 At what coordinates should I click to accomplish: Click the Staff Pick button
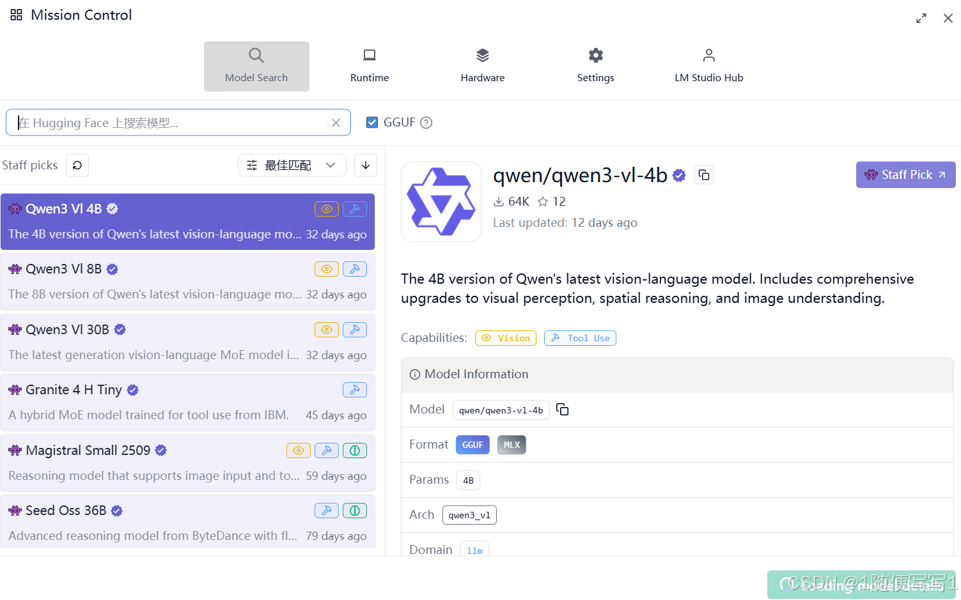click(905, 174)
